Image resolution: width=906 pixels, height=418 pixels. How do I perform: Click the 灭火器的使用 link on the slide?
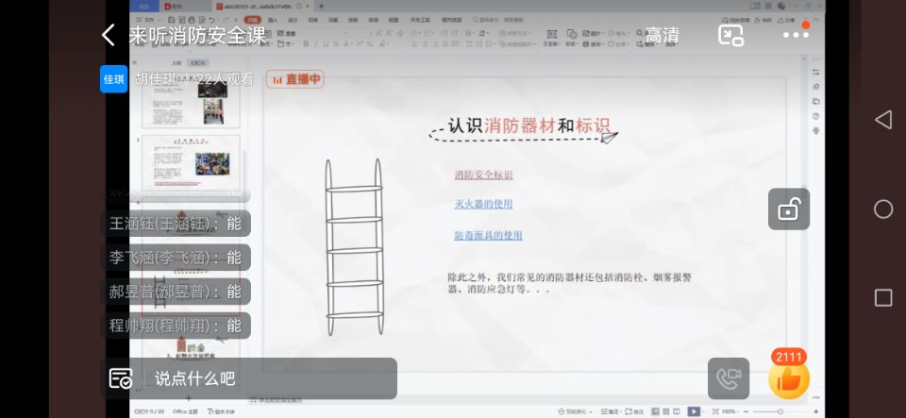483,204
